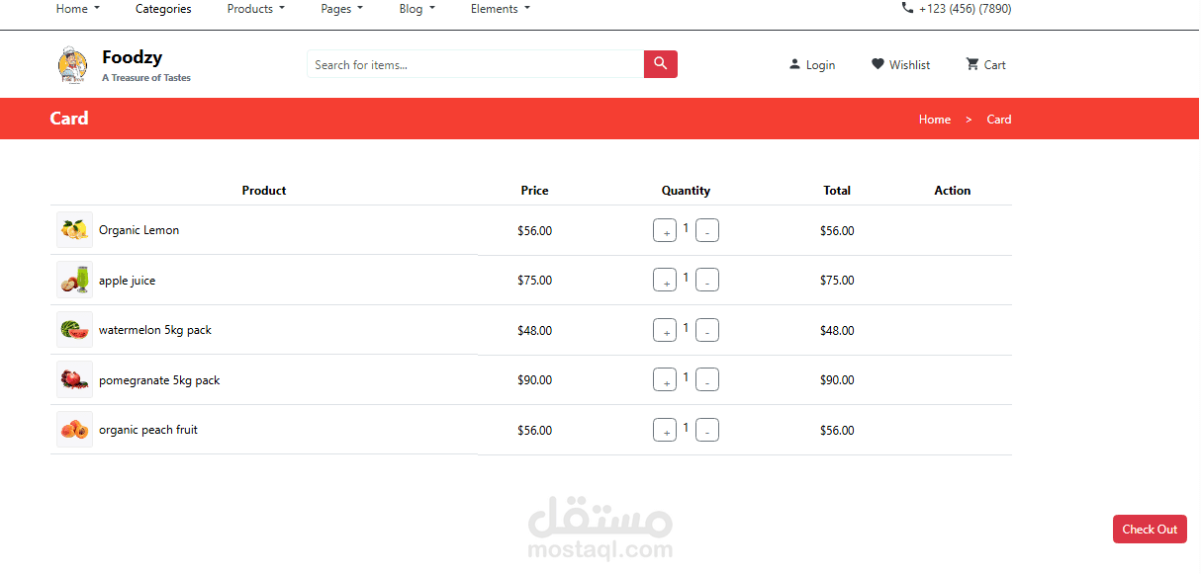Click the Wishlist heart icon
Screen dimensions: 1201x574
coord(878,64)
